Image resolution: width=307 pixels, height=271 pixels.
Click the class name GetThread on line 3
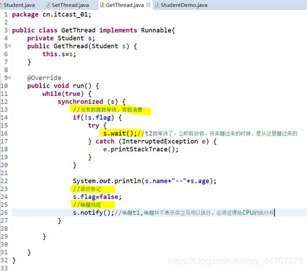pos(78,30)
